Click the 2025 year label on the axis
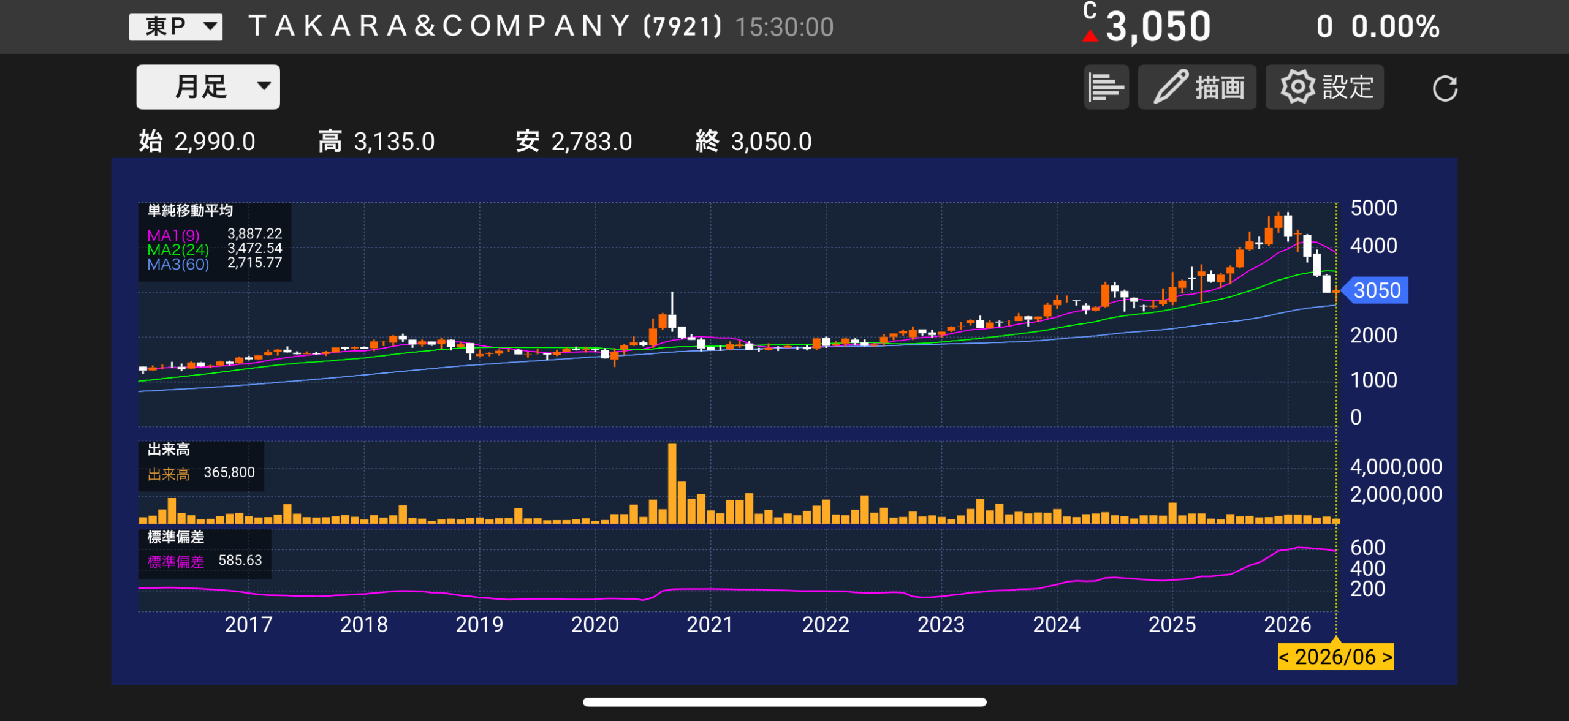The image size is (1569, 721). pyautogui.click(x=1172, y=625)
